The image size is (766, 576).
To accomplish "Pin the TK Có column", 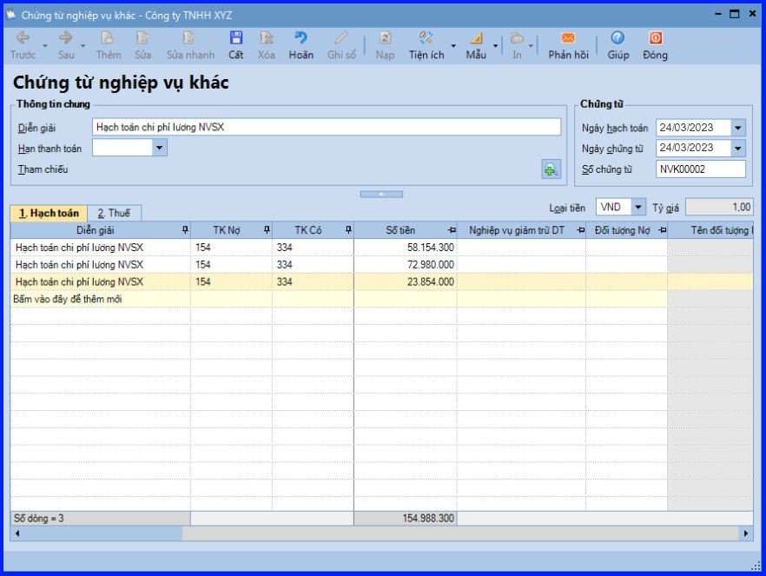I will point(348,230).
